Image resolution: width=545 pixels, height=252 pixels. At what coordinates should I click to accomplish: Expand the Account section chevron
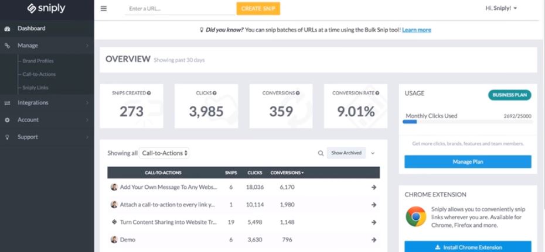[87, 120]
